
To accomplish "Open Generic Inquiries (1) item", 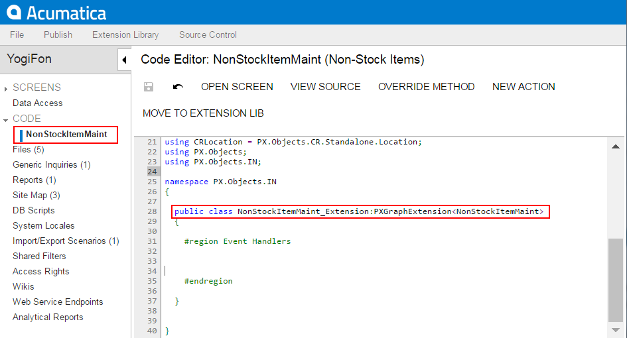I will click(52, 164).
